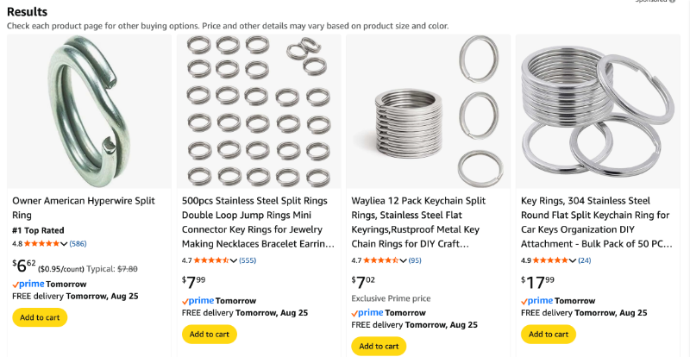Click the $7.02 price for Wayliea rings
This screenshot has height=357, width=690.
(367, 280)
